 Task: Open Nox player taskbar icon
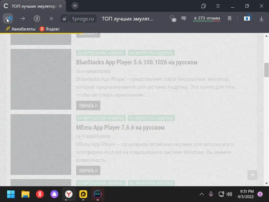point(98,194)
